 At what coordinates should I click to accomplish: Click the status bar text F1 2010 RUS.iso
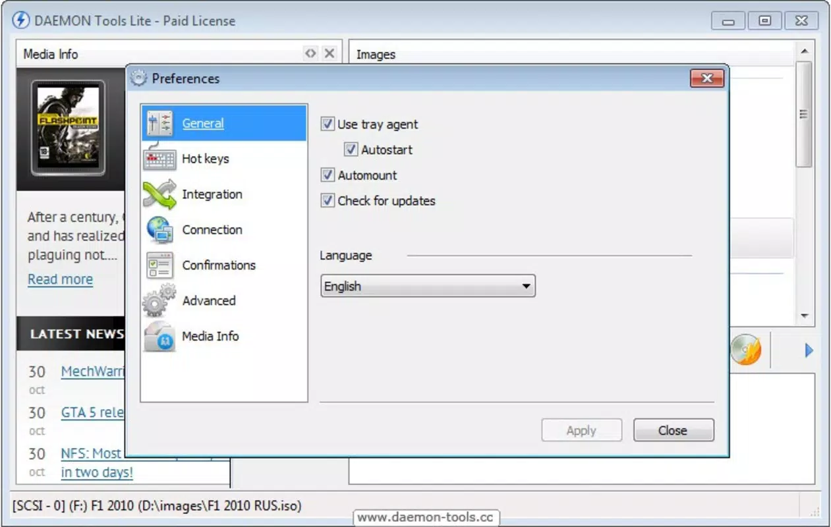tap(157, 506)
